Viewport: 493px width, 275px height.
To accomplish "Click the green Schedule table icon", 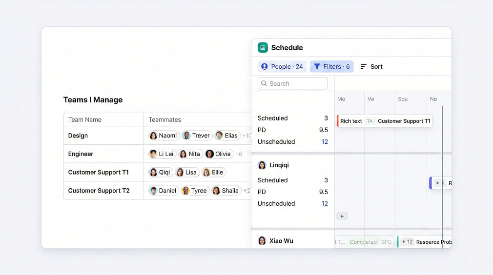I will pos(263,47).
